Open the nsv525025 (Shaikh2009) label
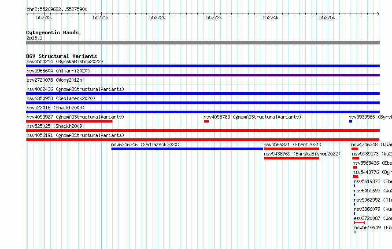Image resolution: width=392 pixels, height=249 pixels. [x=55, y=126]
